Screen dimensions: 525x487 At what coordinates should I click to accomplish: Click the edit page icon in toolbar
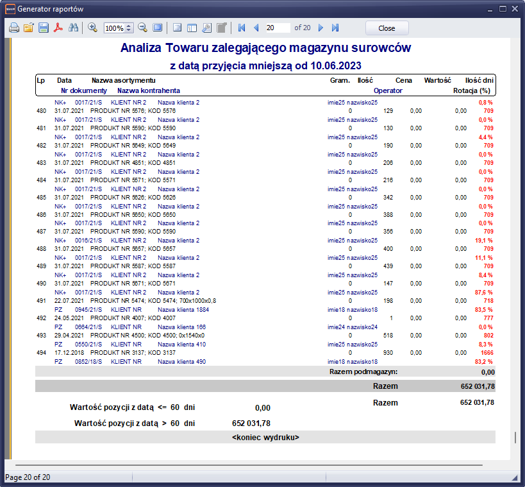click(x=222, y=28)
